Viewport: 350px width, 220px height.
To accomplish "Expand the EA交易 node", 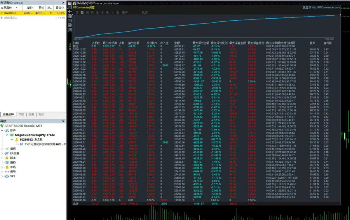I will pos(2,153).
